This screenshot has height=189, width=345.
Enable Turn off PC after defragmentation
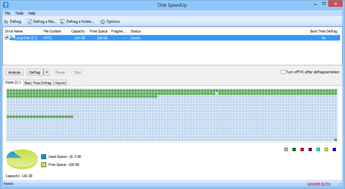pos(283,72)
